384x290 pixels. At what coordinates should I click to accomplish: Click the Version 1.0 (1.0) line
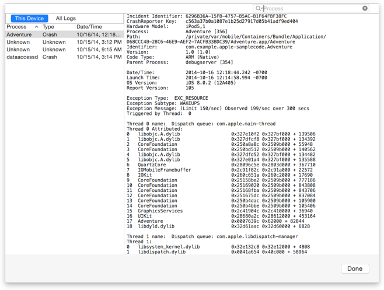169,52
